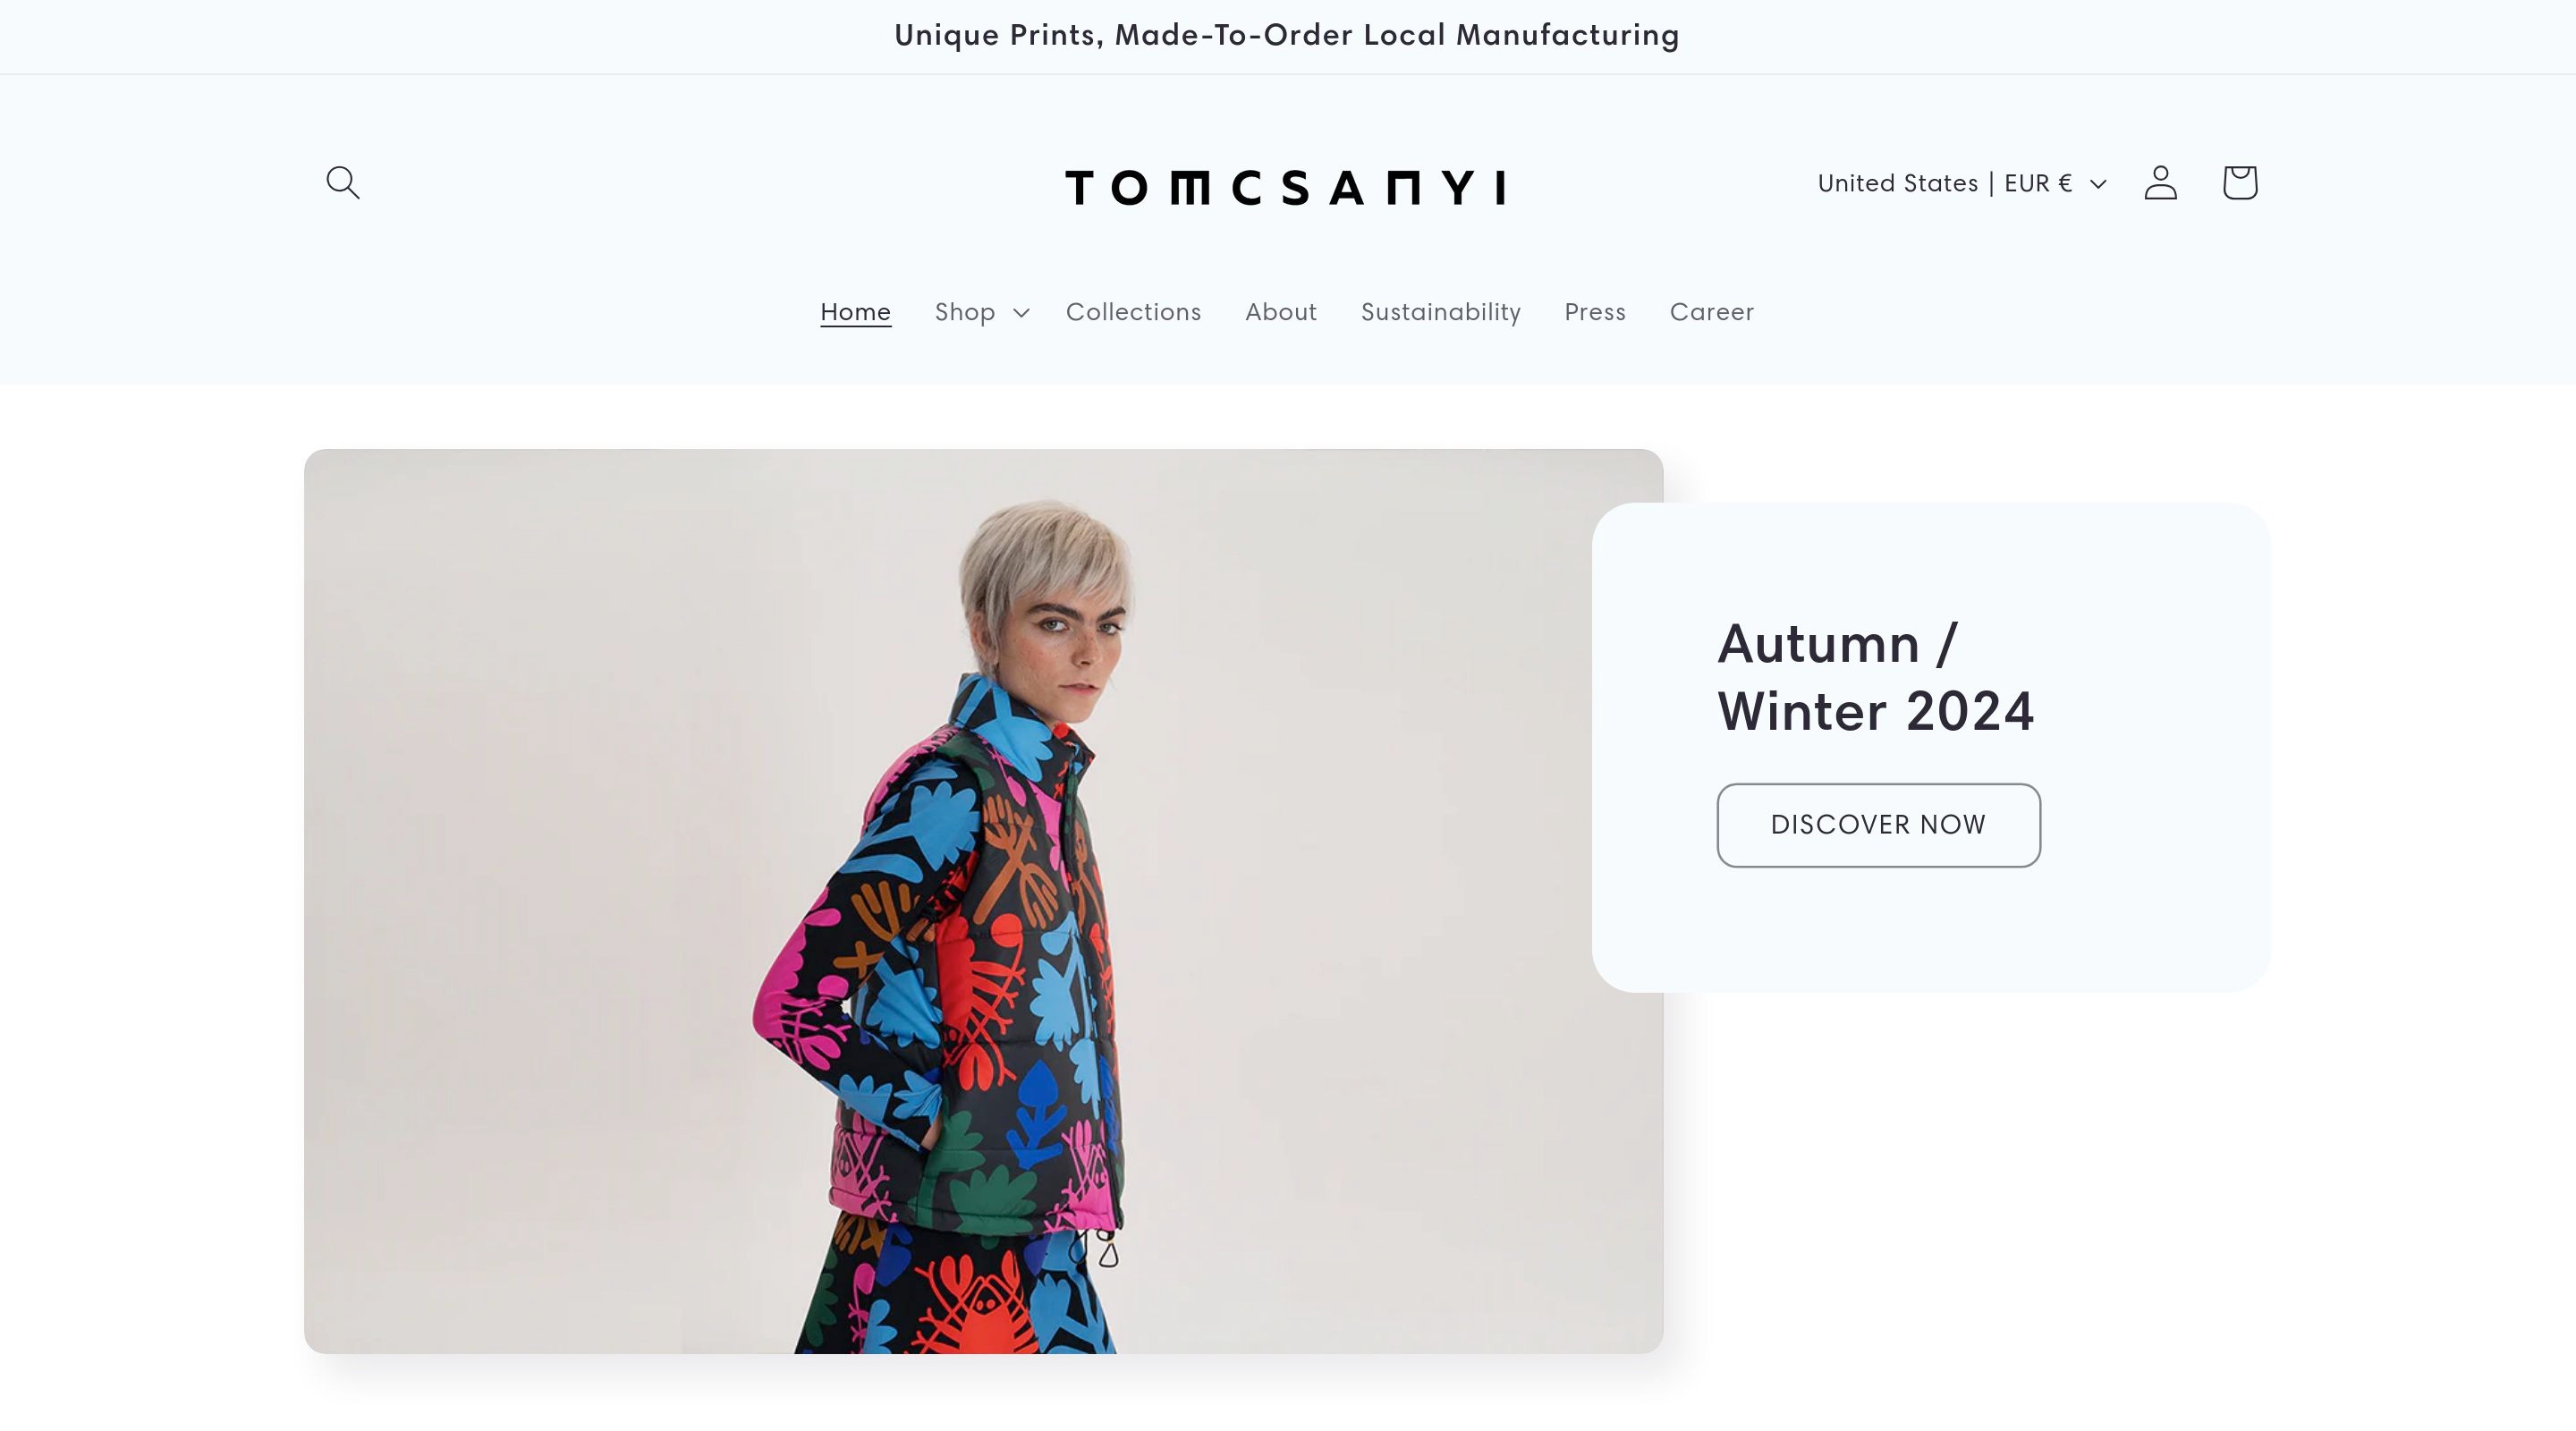
Task: Open the Career page link
Action: click(x=1711, y=312)
